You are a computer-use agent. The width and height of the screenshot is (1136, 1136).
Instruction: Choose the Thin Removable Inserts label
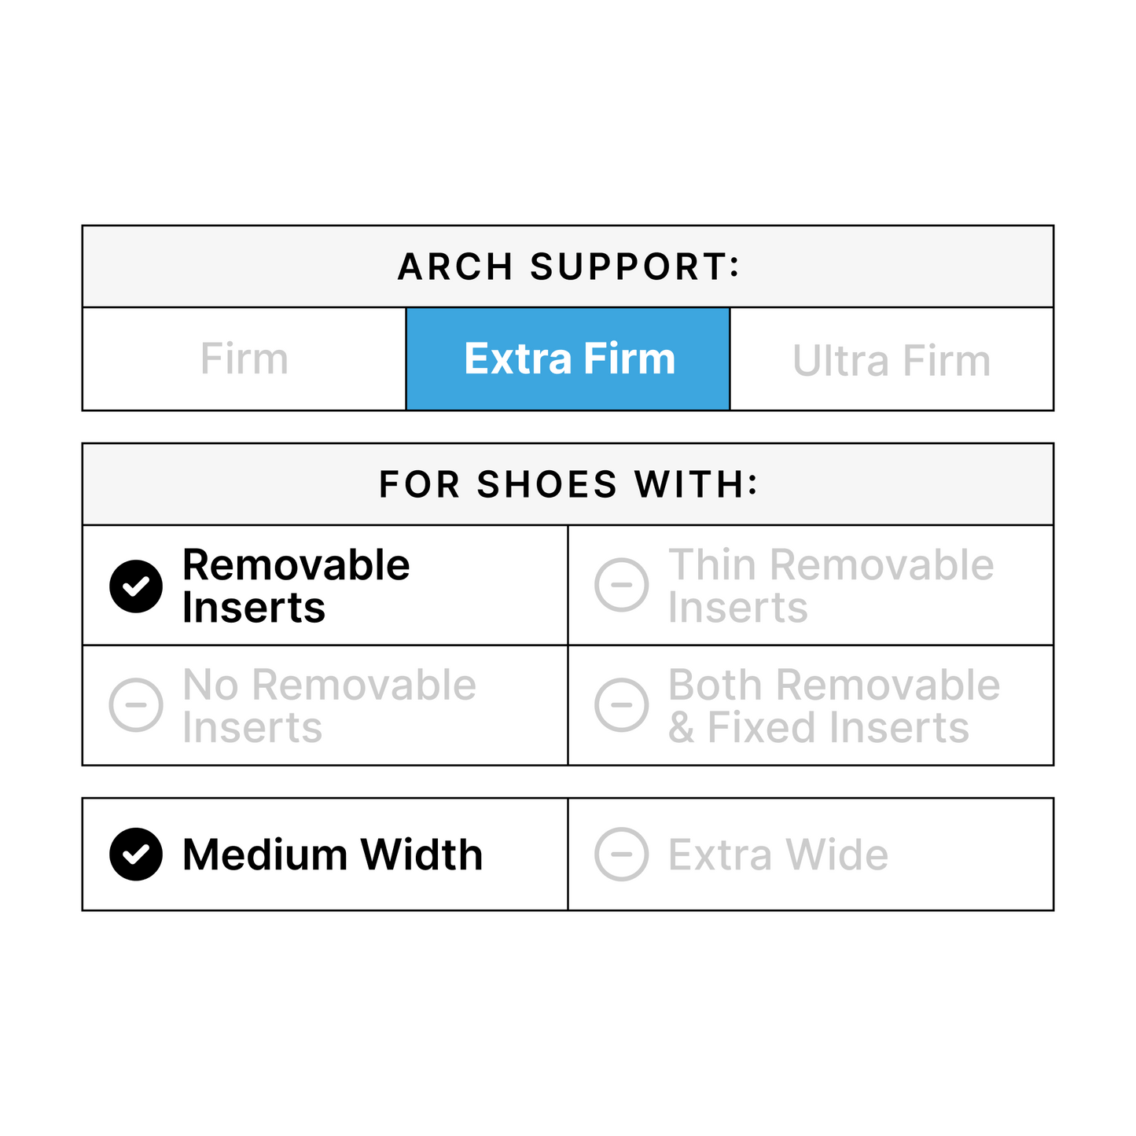pyautogui.click(x=830, y=586)
